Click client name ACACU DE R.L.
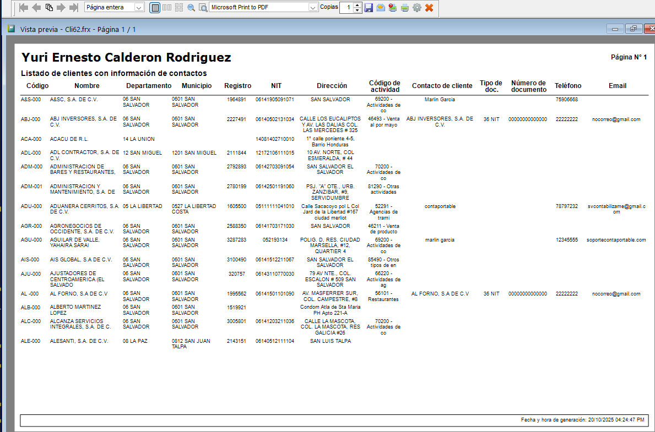655x432 pixels. coord(69,139)
